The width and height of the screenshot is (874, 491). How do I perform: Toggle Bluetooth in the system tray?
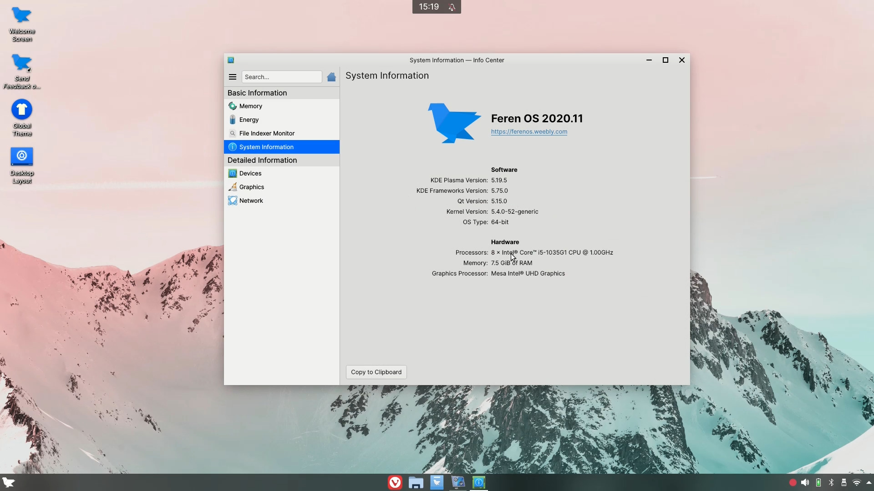[x=831, y=482]
